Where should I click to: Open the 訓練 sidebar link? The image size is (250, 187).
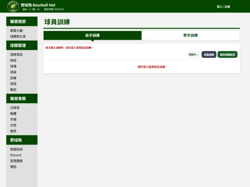point(13,78)
